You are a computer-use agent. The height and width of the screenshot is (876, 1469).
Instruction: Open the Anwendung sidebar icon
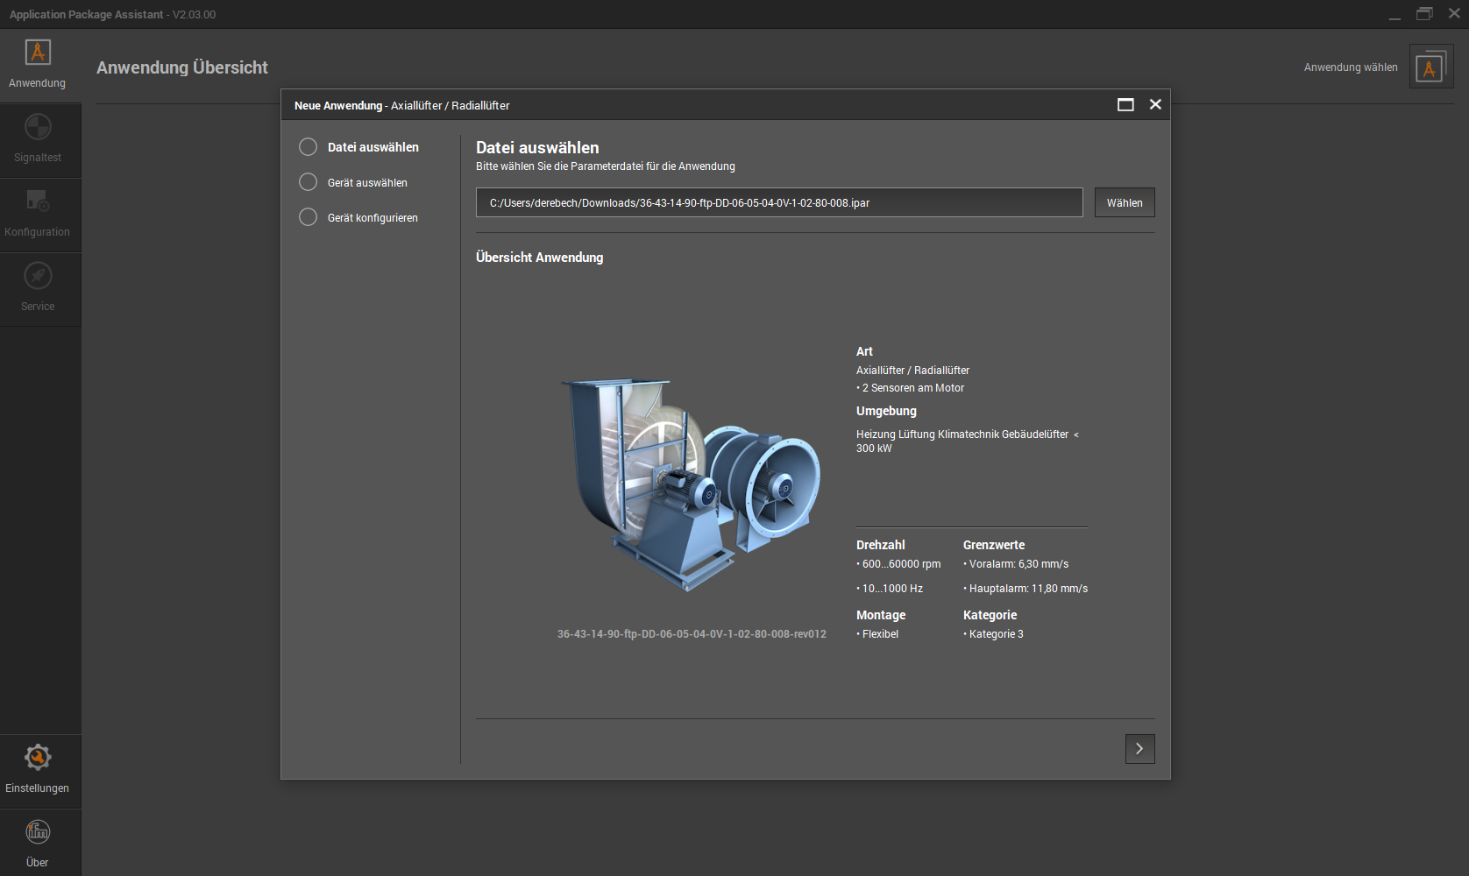[x=38, y=53]
